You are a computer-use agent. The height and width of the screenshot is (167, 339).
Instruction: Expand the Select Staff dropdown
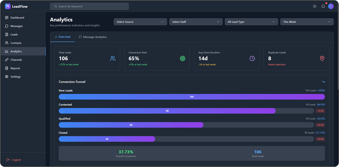[x=196, y=22]
